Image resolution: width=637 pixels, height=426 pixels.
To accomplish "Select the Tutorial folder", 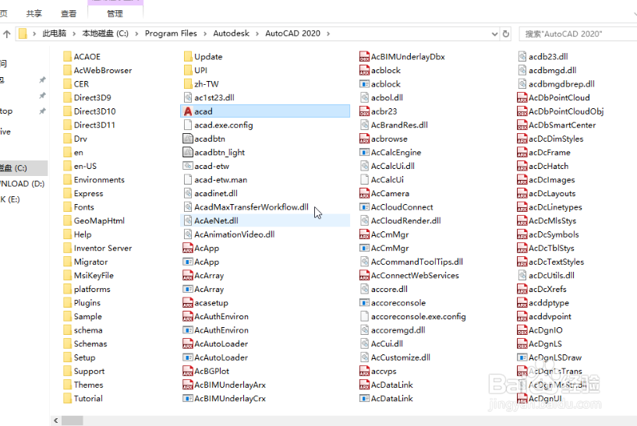I will [83, 399].
